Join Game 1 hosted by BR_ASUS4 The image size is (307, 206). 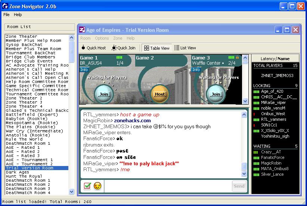(x=104, y=94)
